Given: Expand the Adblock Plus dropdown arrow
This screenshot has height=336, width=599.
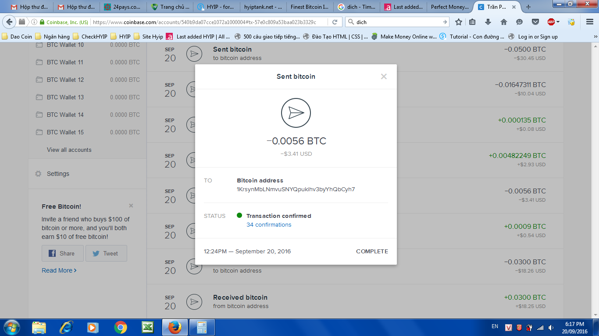Looking at the screenshot, I should coord(558,22).
